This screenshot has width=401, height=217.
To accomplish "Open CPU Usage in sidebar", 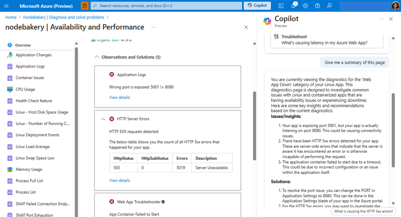I will pyautogui.click(x=25, y=89).
